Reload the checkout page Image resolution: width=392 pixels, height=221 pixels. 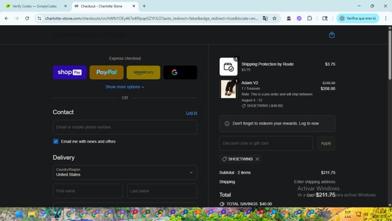pyautogui.click(x=27, y=18)
